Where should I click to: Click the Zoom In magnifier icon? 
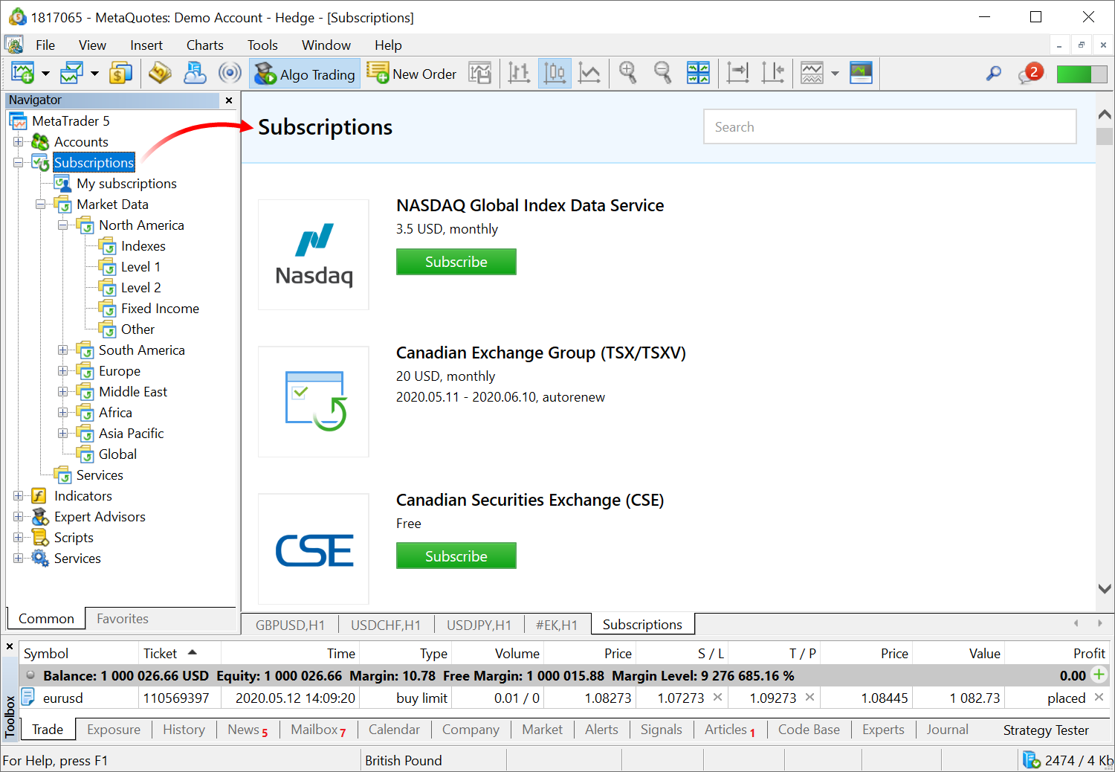click(x=628, y=74)
